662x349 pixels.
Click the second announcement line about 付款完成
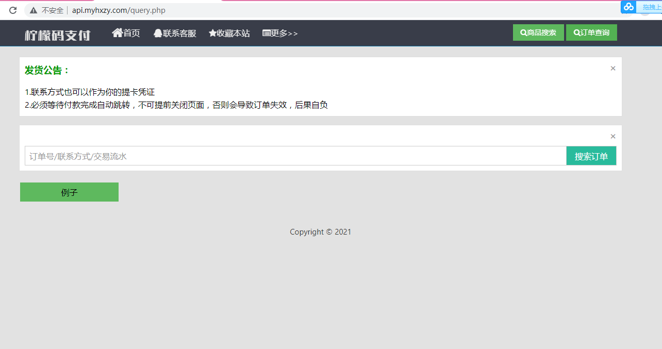[176, 105]
